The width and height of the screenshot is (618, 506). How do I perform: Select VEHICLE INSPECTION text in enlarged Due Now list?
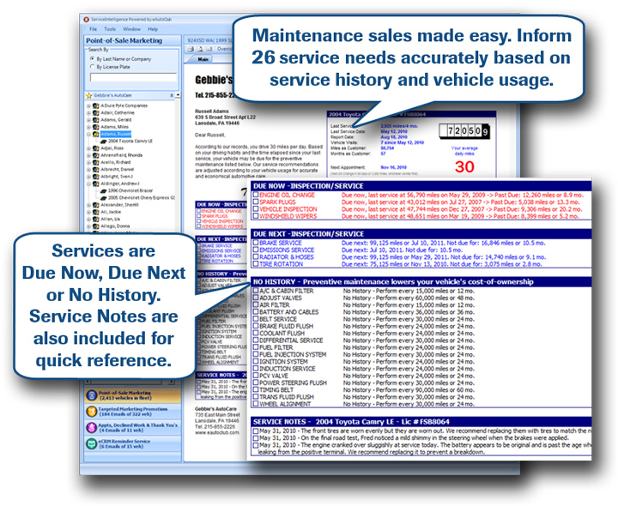point(288,209)
